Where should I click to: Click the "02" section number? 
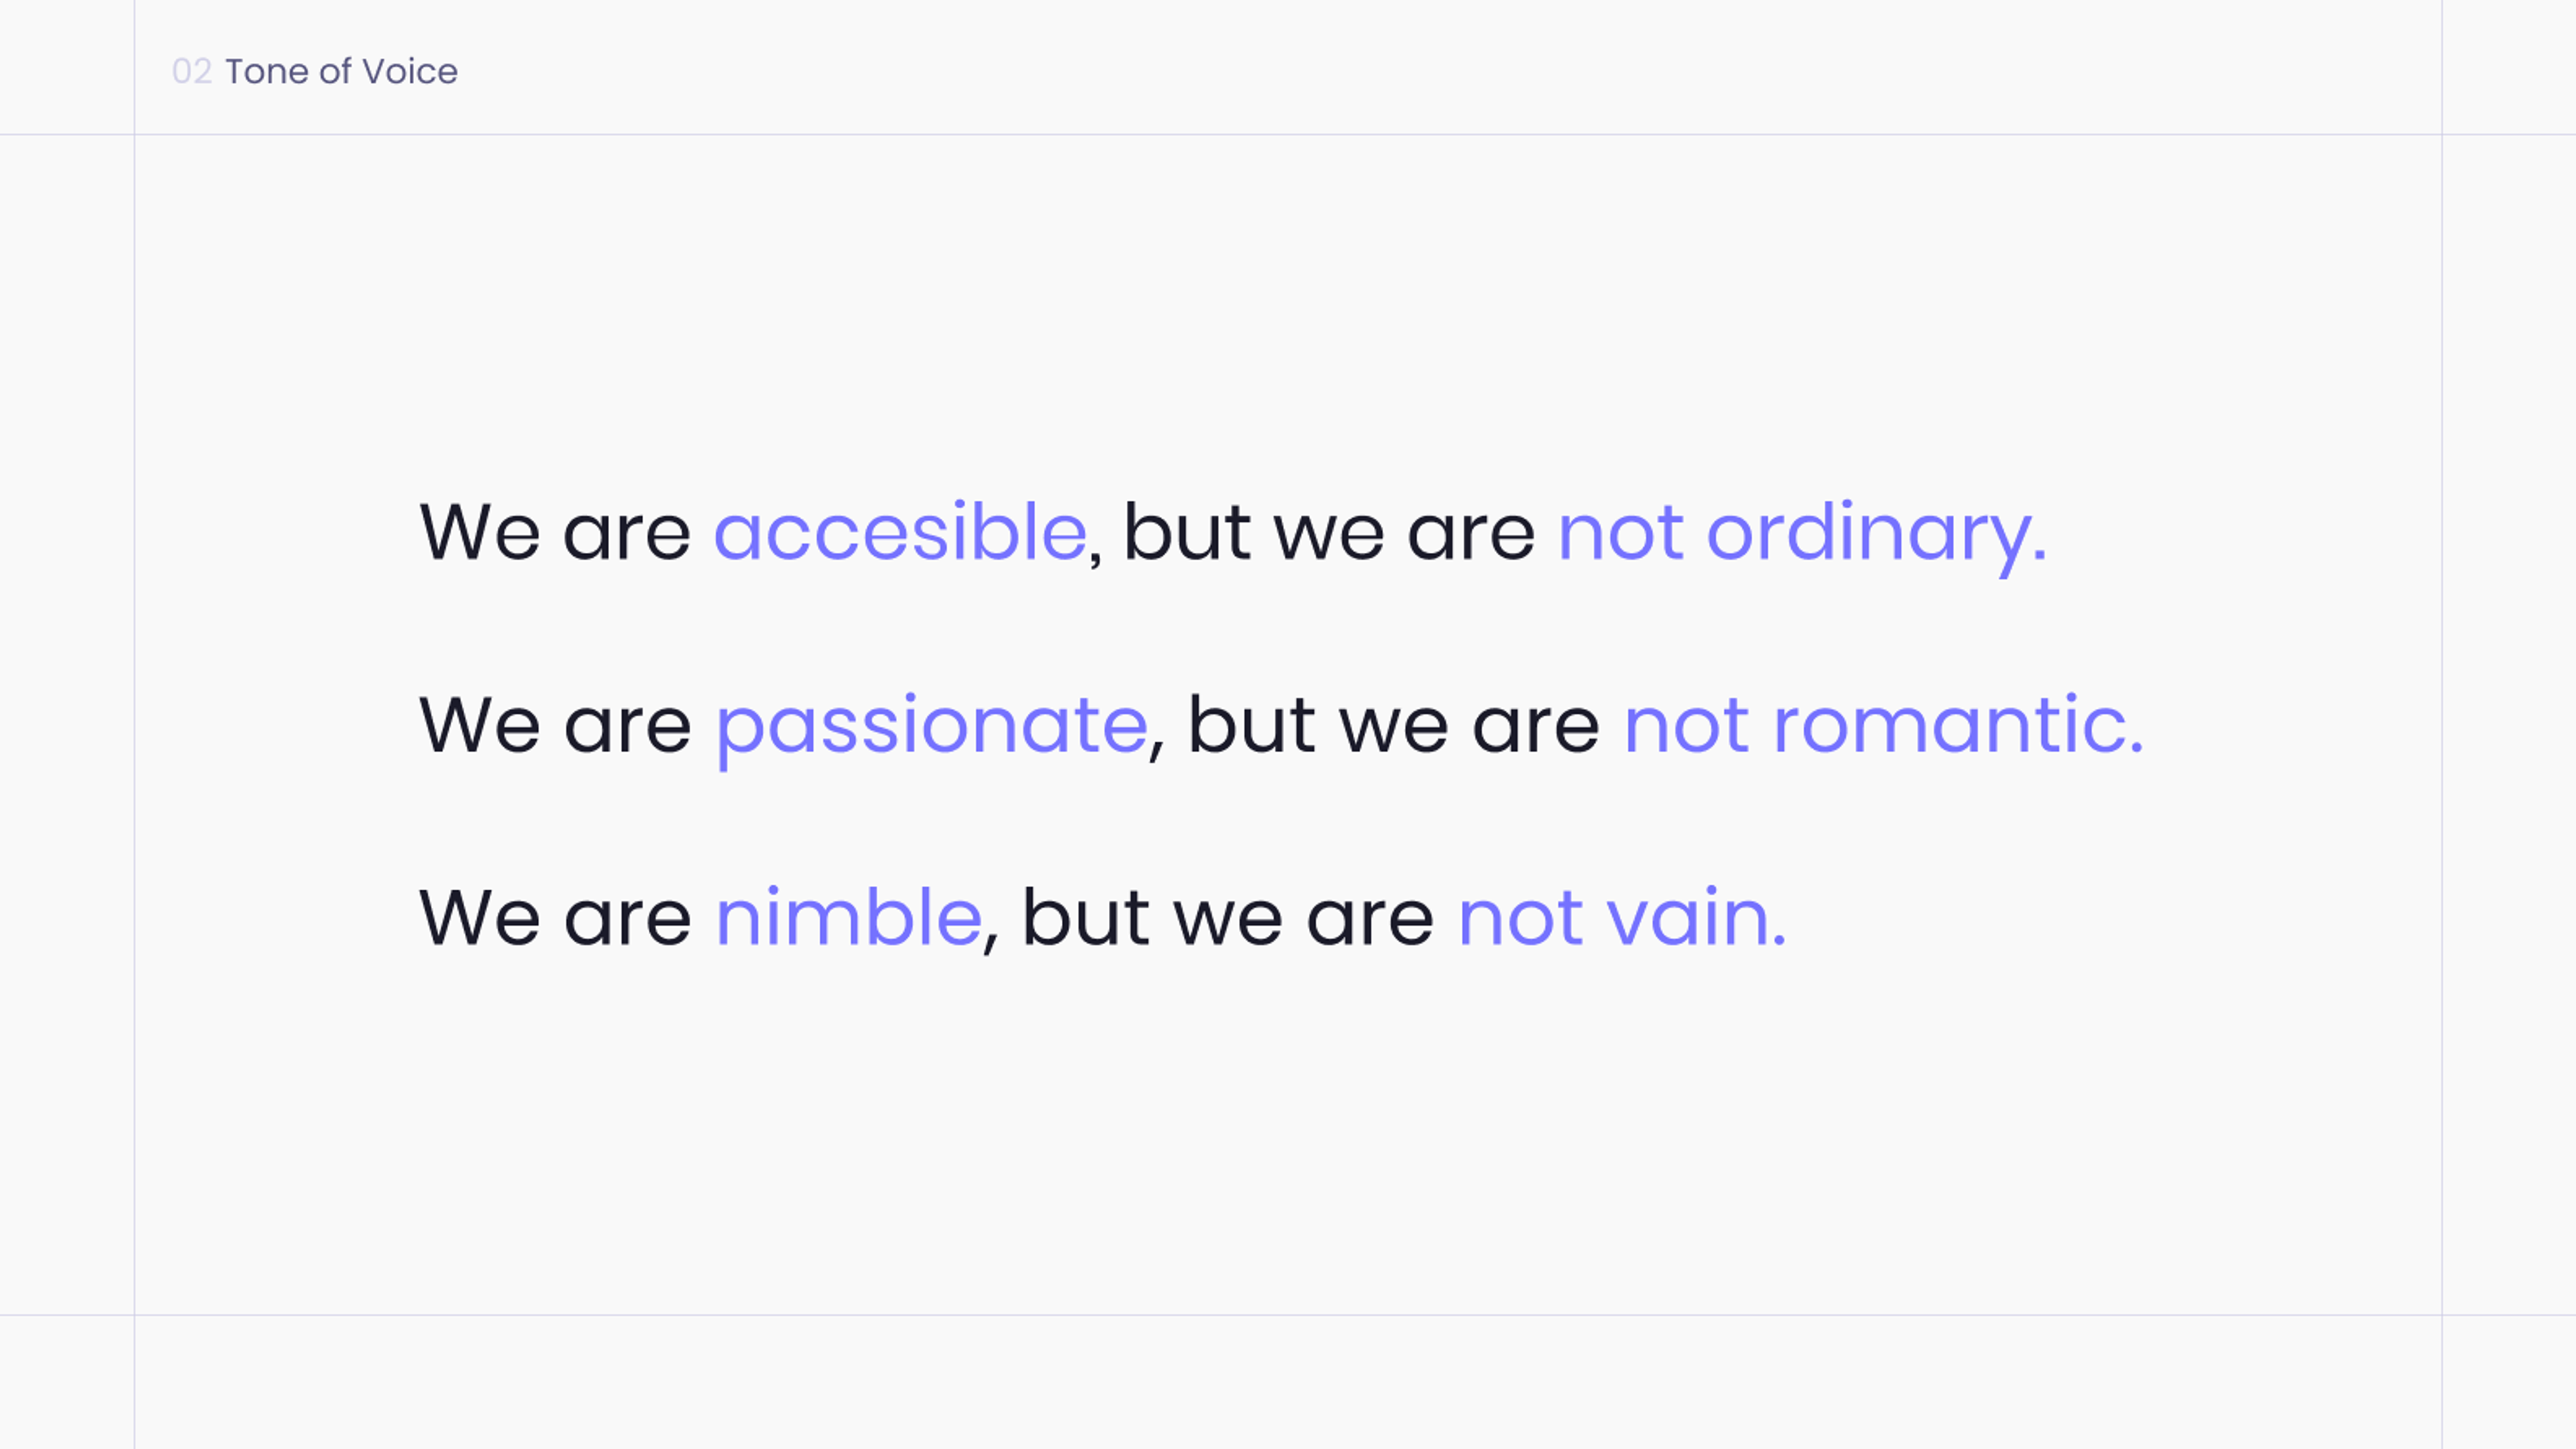192,72
